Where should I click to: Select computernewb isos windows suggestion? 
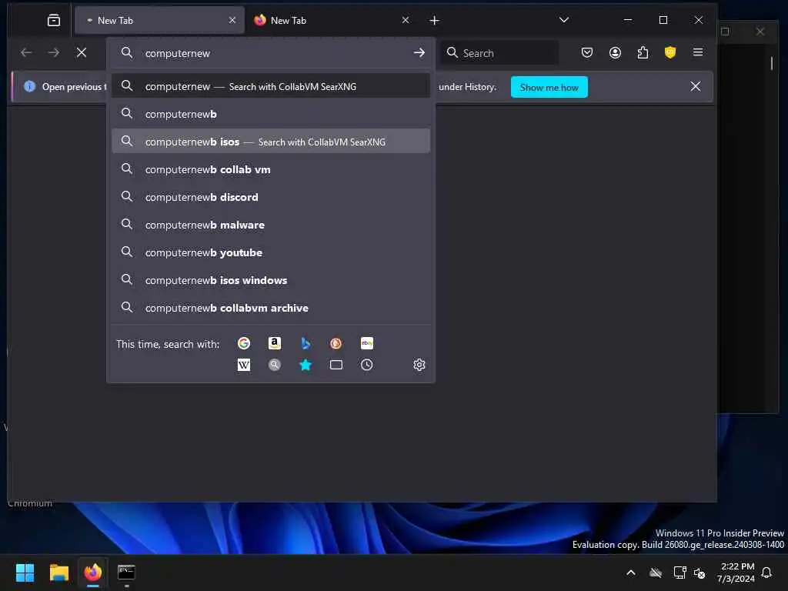click(x=270, y=280)
